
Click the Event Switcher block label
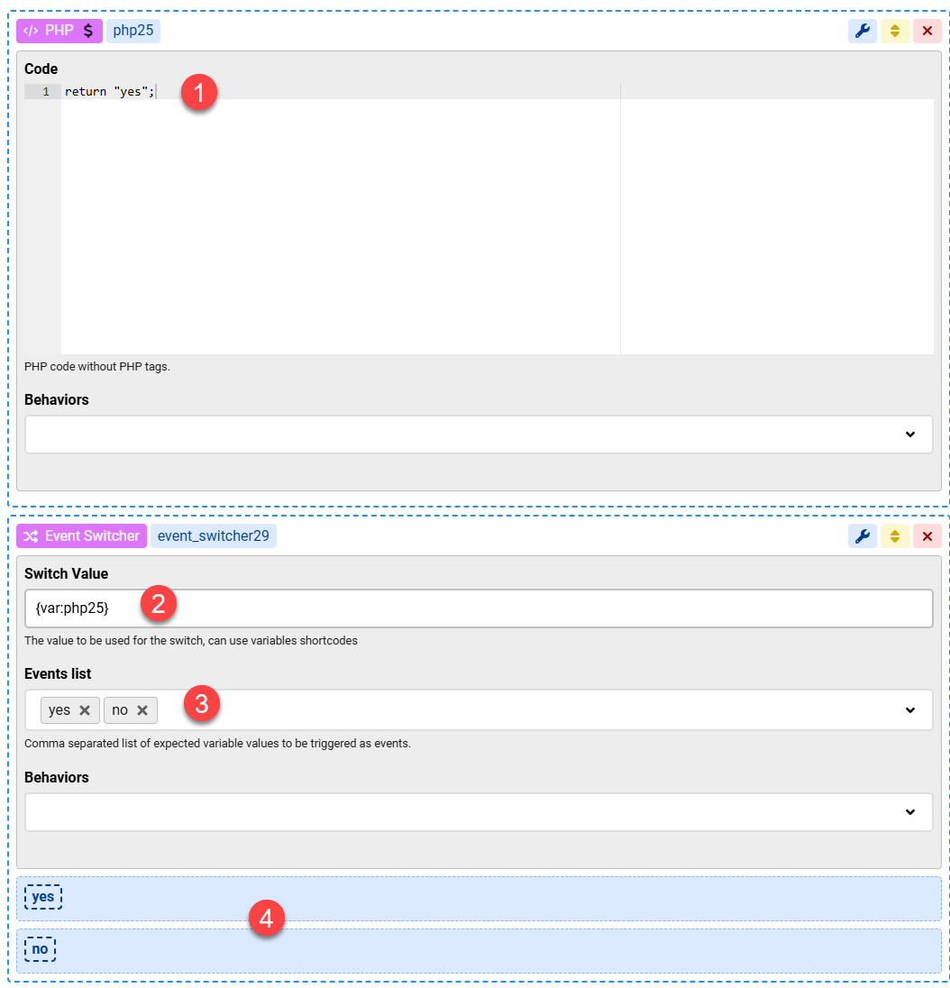point(81,535)
